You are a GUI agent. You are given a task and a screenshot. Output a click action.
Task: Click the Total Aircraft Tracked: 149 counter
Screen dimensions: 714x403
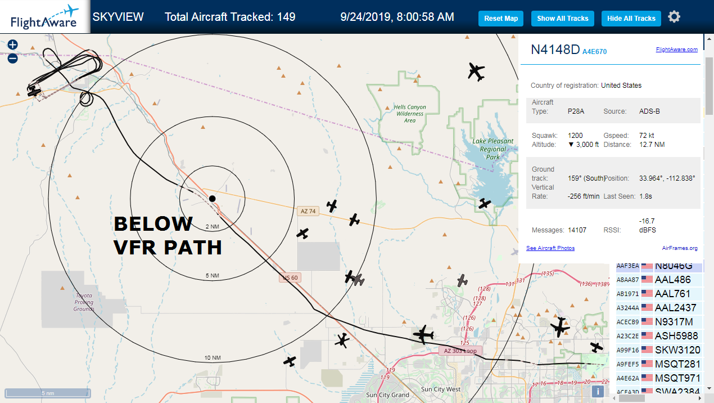[230, 17]
